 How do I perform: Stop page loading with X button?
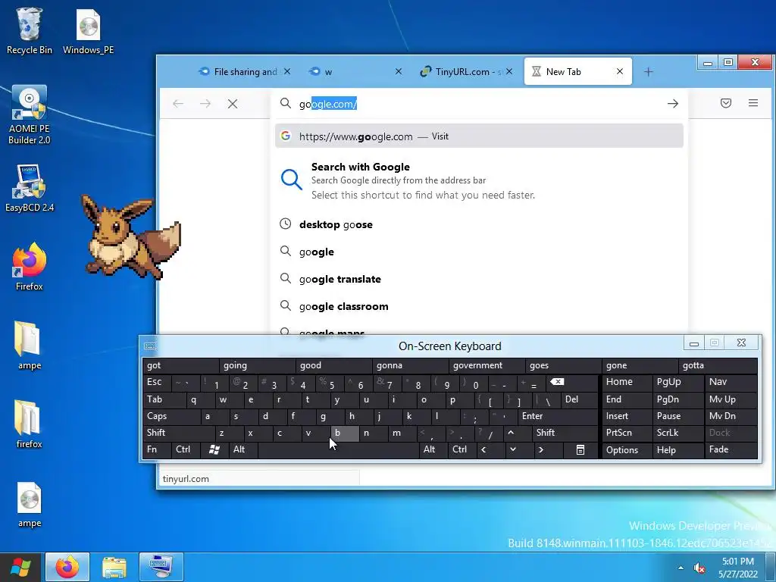coord(233,103)
